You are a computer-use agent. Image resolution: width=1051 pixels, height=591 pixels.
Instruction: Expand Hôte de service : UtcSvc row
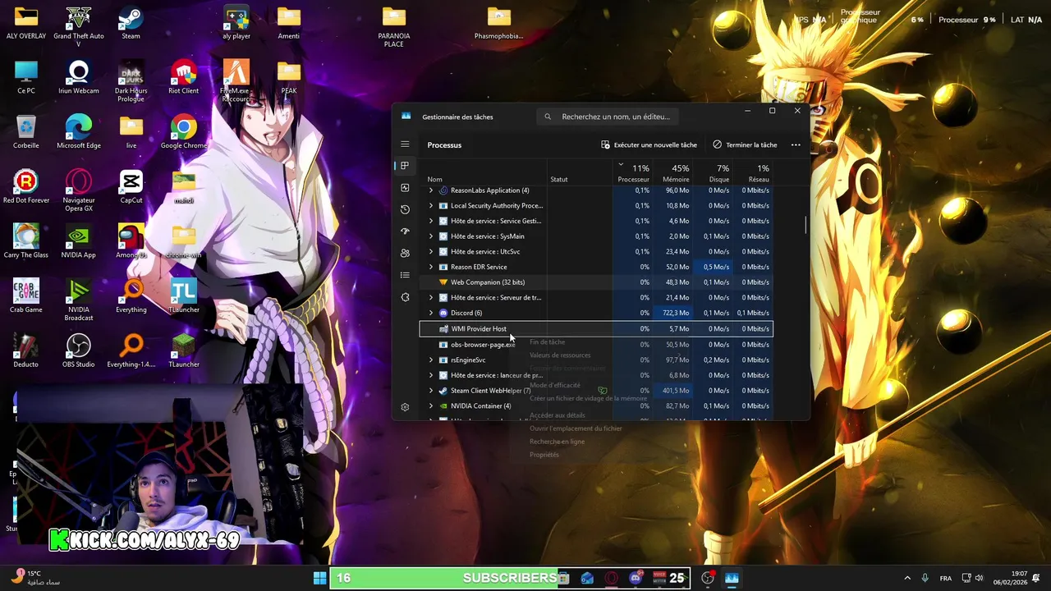coord(431,252)
